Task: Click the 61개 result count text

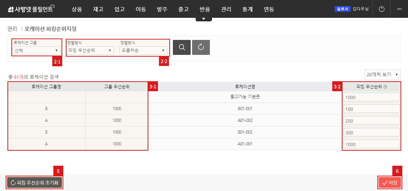Action: tap(19, 77)
